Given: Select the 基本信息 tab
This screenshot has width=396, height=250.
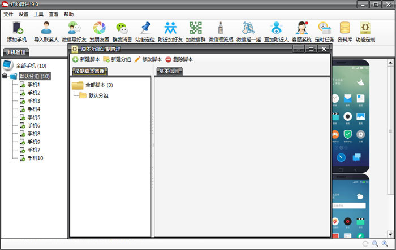Looking at the screenshot, I should tap(169, 71).
